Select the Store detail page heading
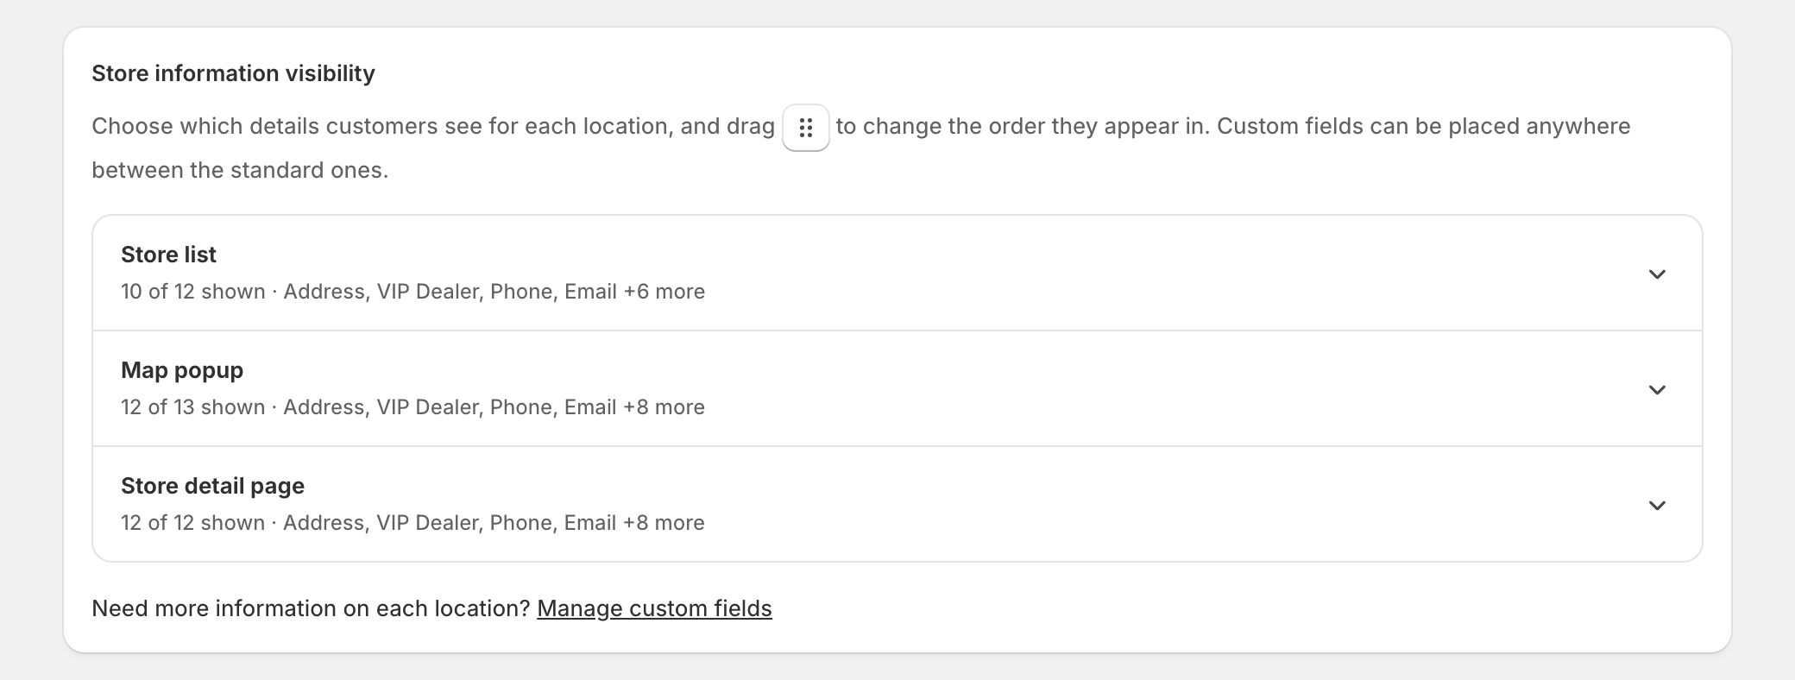The width and height of the screenshot is (1795, 680). (x=212, y=486)
